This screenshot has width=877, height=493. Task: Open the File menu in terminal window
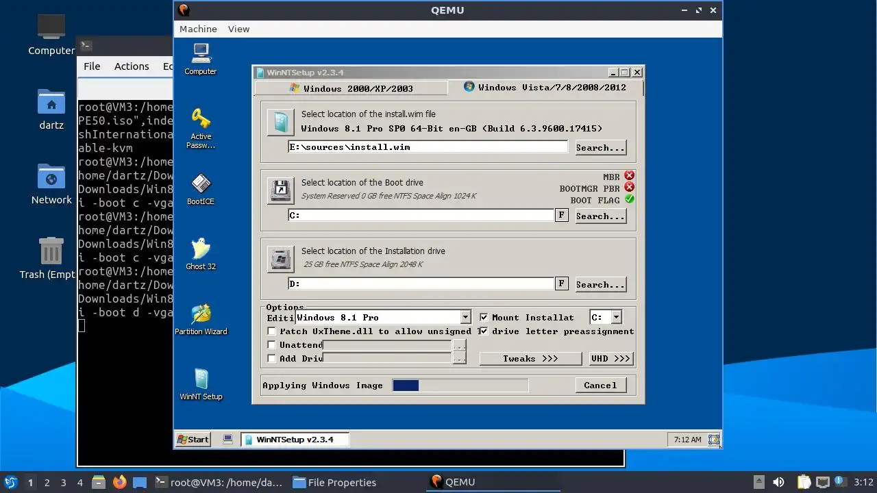(x=92, y=66)
